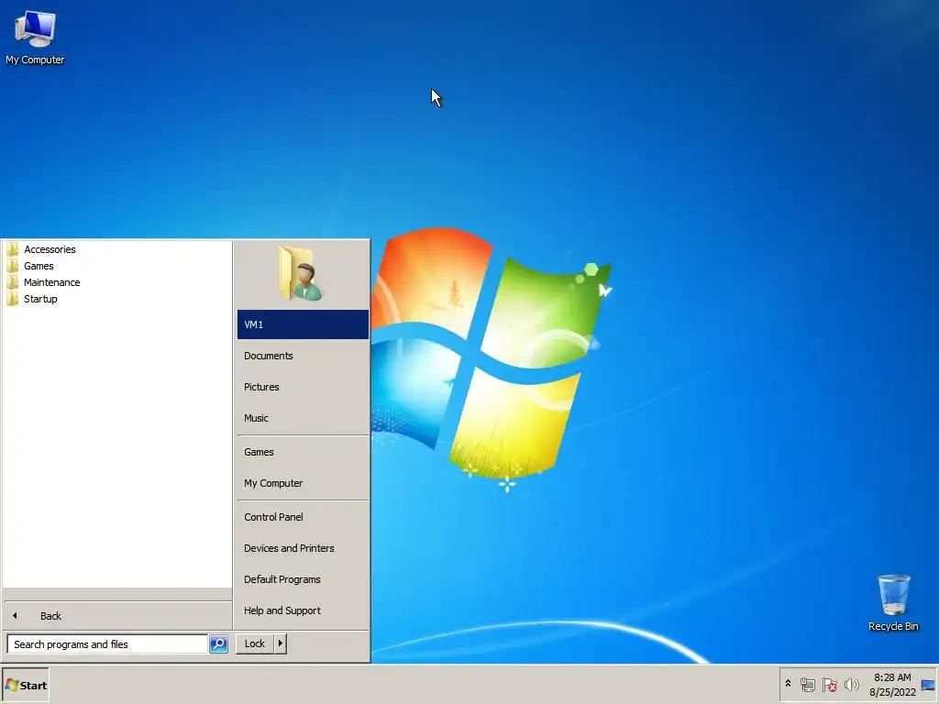The width and height of the screenshot is (939, 704).
Task: Open Pictures from the Start menu
Action: pyautogui.click(x=303, y=387)
